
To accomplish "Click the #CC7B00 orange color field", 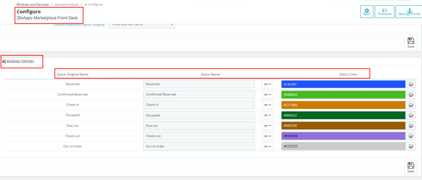I will click(343, 105).
